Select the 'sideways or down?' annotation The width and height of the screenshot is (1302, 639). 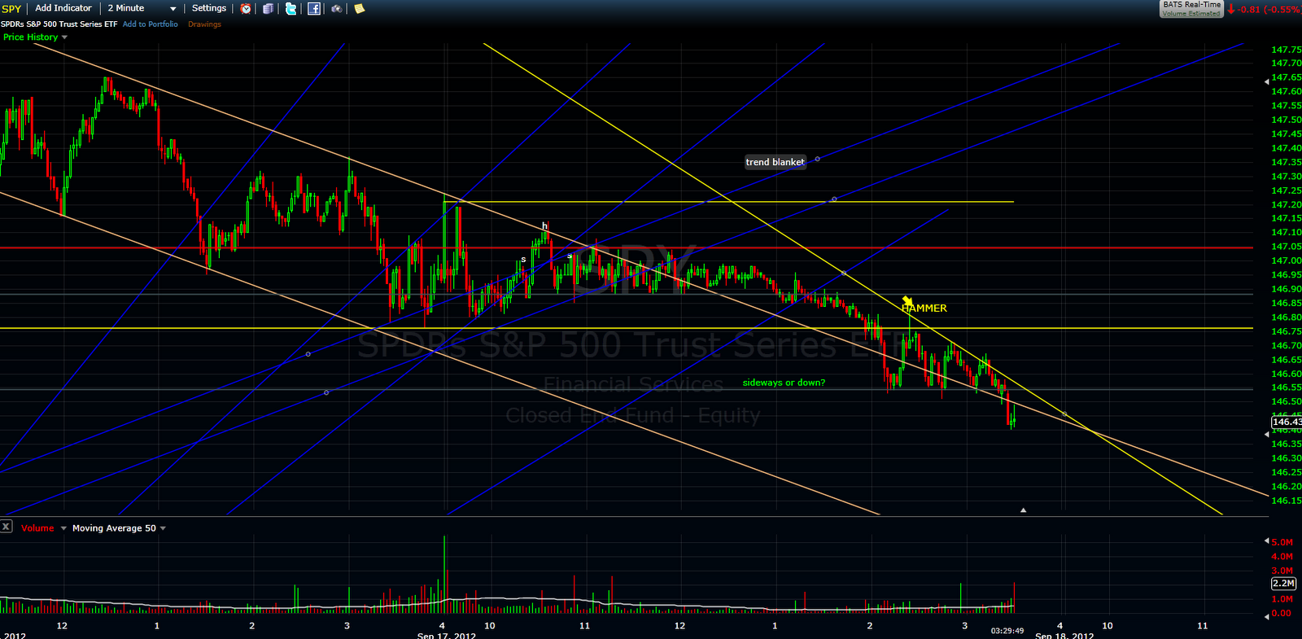tap(784, 383)
